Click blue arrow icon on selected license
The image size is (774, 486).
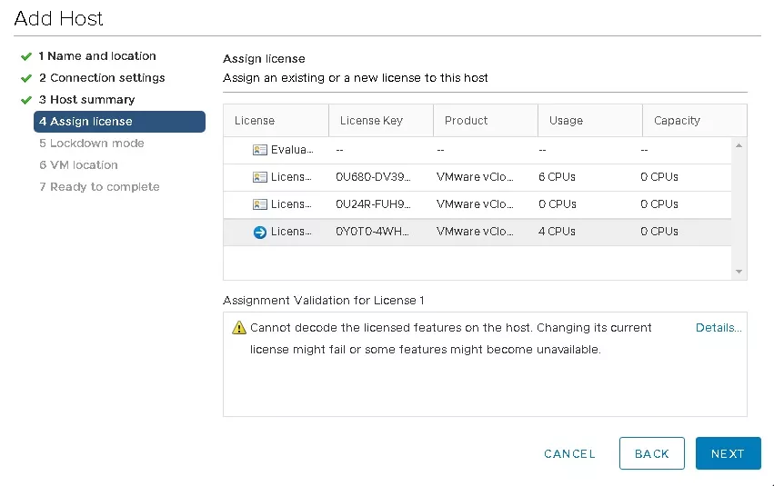click(259, 232)
